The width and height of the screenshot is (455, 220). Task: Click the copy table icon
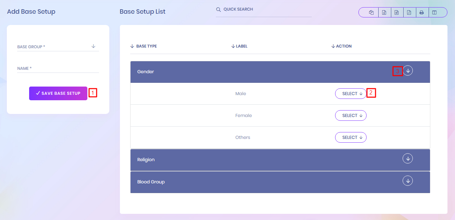coord(371,13)
